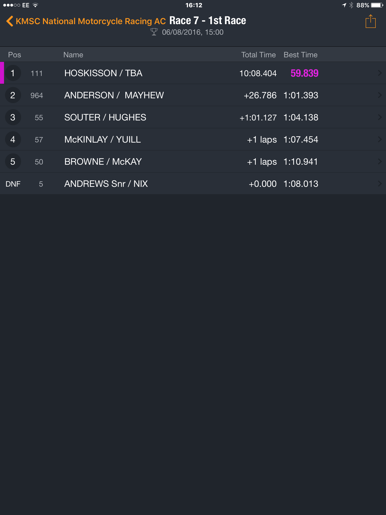The height and width of the screenshot is (515, 386).
Task: Tap position 3 circle badge
Action: 13,117
